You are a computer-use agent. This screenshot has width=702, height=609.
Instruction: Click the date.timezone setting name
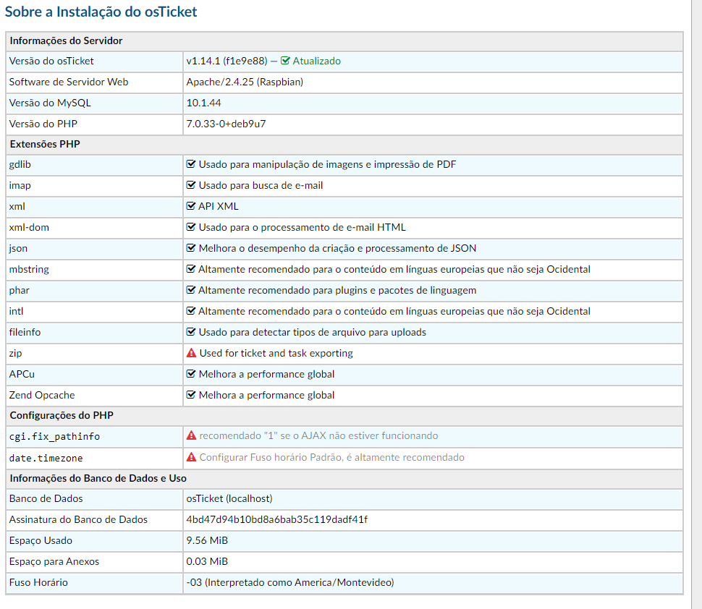tap(46, 458)
